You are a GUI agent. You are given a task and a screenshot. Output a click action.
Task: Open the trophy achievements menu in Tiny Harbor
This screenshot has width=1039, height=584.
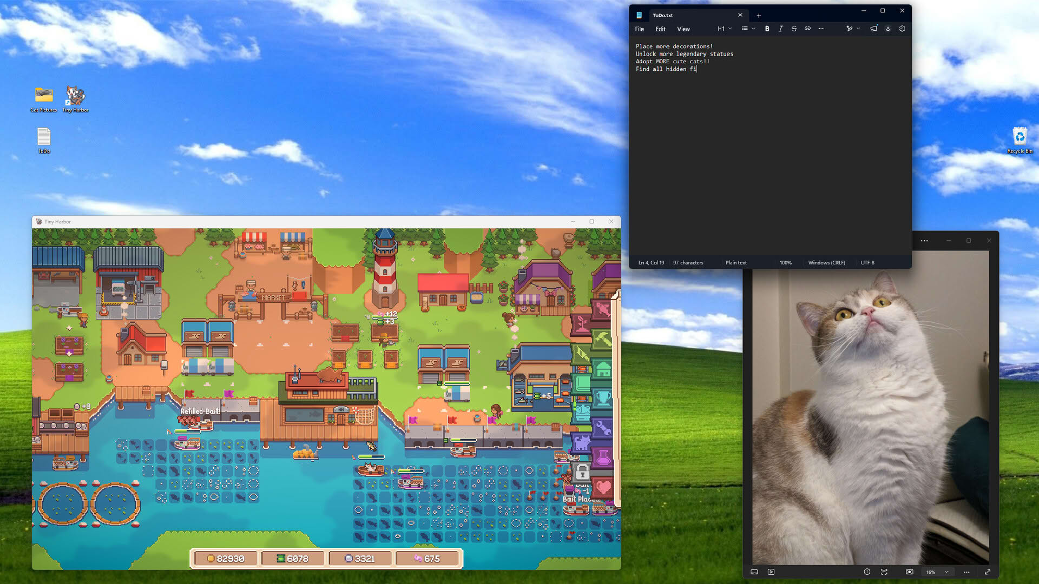[602, 399]
